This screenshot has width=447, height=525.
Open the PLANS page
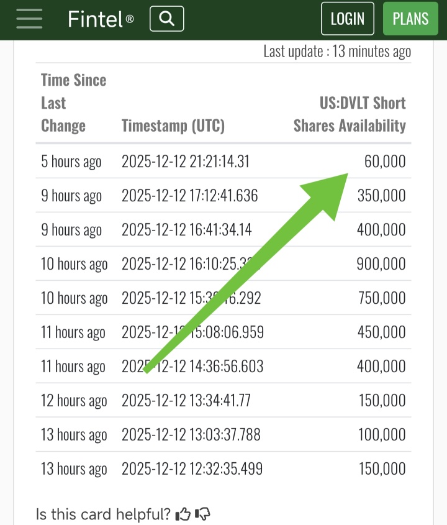coord(410,19)
